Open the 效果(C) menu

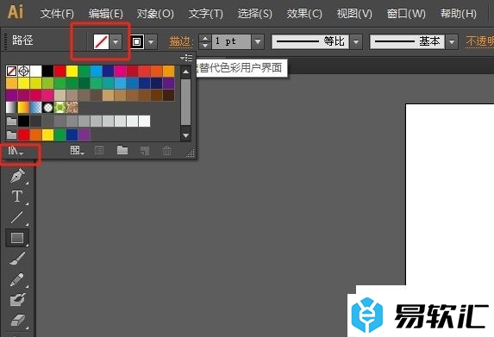point(304,14)
